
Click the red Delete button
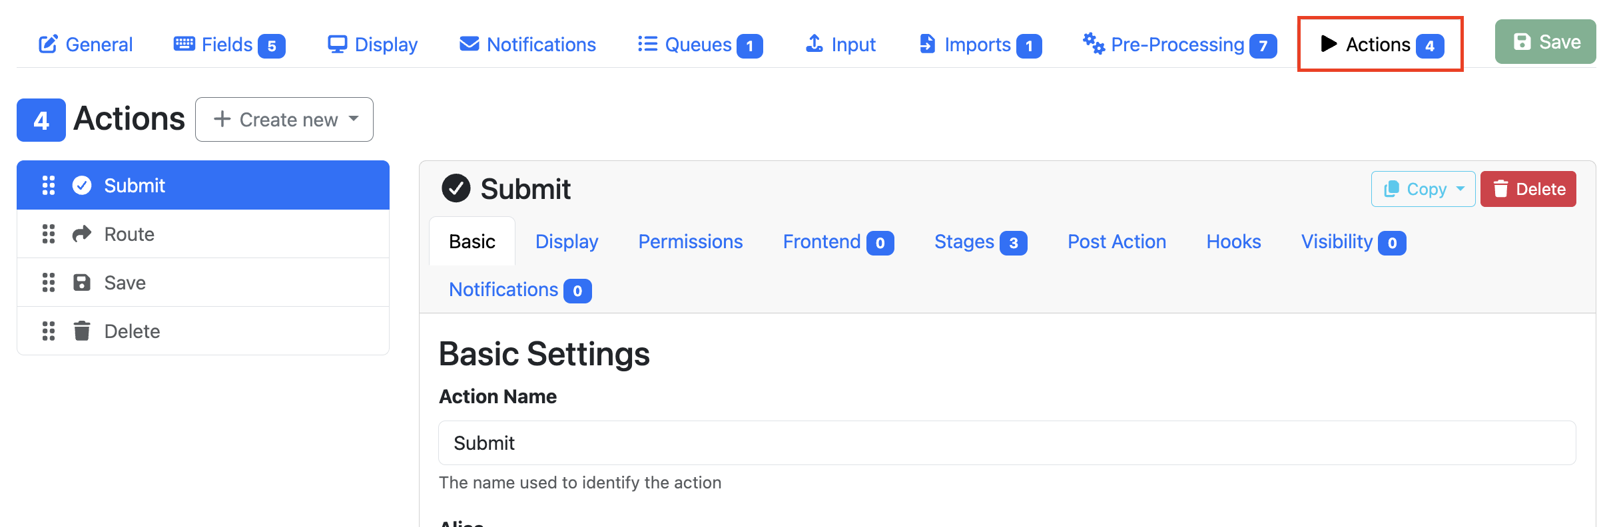[x=1528, y=189]
